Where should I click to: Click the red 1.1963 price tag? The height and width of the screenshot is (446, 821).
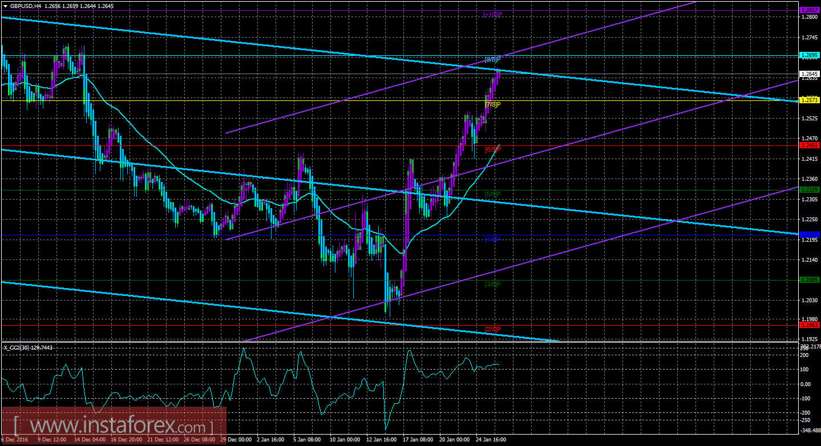point(809,325)
